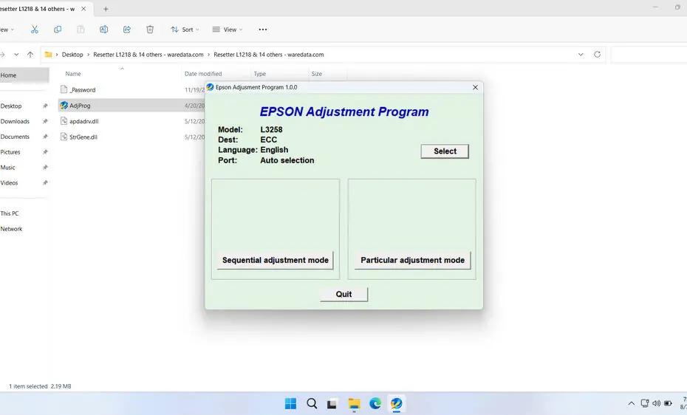The width and height of the screenshot is (687, 415).
Task: Open the Windows Start menu
Action: (x=290, y=403)
